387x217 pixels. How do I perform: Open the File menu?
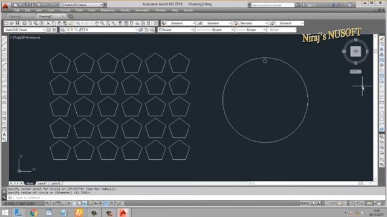pyautogui.click(x=17, y=11)
